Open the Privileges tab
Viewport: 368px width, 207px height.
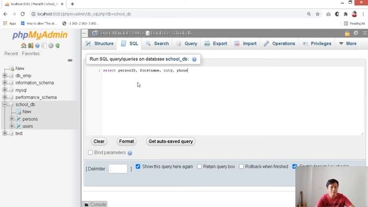[x=317, y=44]
